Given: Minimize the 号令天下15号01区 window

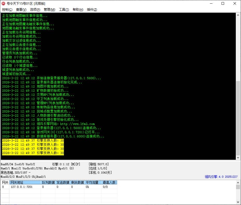Looking at the screenshot, I should tap(211, 3).
